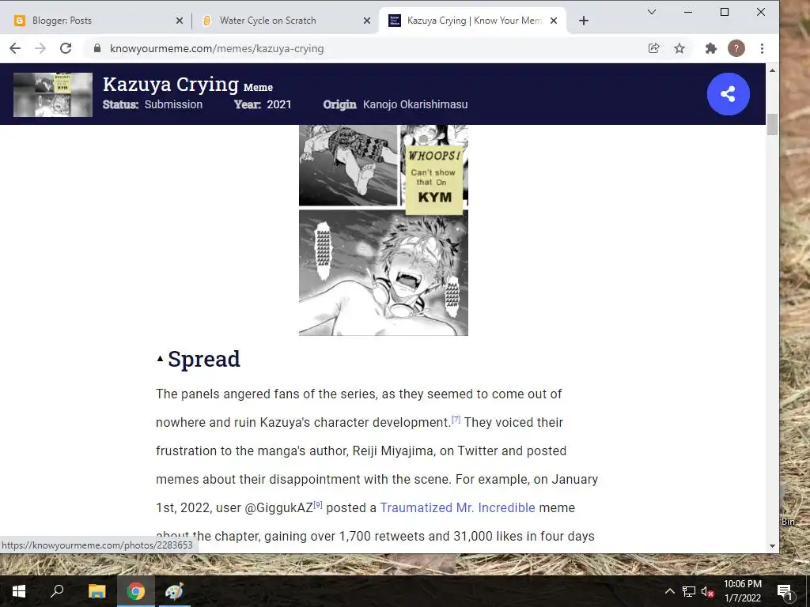Screen dimensions: 810x607
Task: Open Chrome extensions puzzle icon
Action: [711, 48]
